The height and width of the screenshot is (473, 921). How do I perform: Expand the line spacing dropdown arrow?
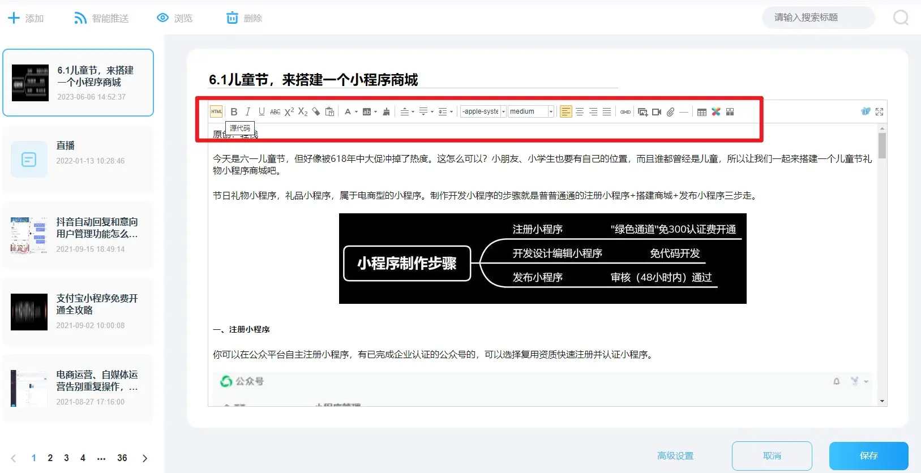451,112
